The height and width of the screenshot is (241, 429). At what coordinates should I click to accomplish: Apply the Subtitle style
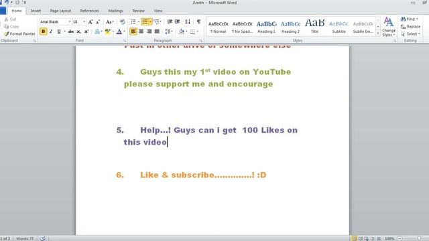point(339,27)
